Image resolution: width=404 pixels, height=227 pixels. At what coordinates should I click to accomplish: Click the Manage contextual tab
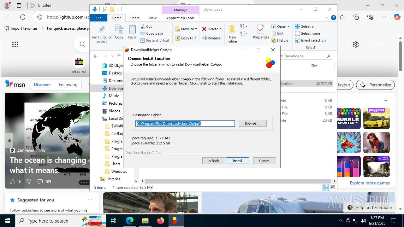180,10
